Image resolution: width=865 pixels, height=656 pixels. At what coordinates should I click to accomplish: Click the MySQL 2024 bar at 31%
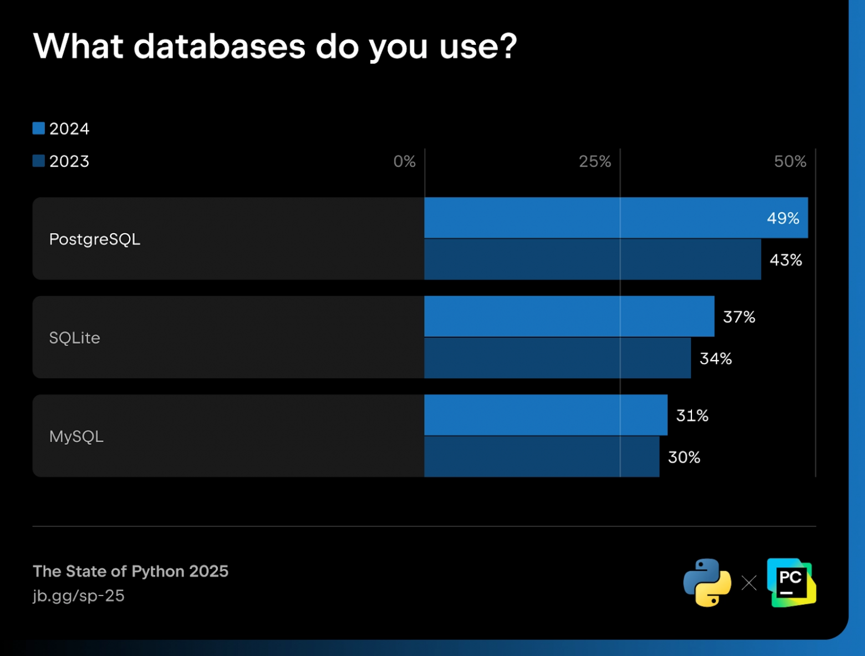pyautogui.click(x=546, y=415)
